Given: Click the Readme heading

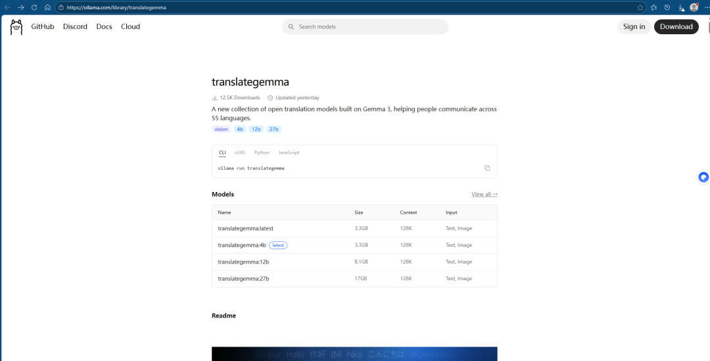Looking at the screenshot, I should click(x=224, y=315).
